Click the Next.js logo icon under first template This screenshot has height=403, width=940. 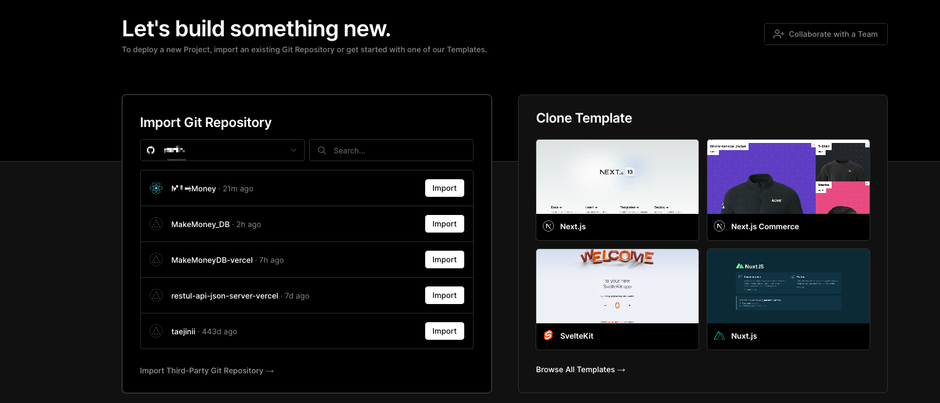[548, 226]
